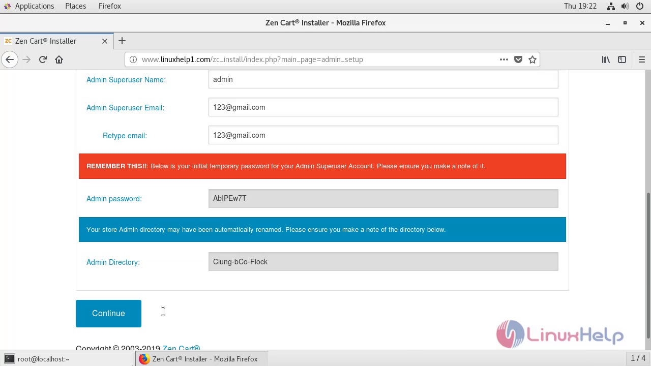
Task: Show site information icon in address bar
Action: coord(133,59)
